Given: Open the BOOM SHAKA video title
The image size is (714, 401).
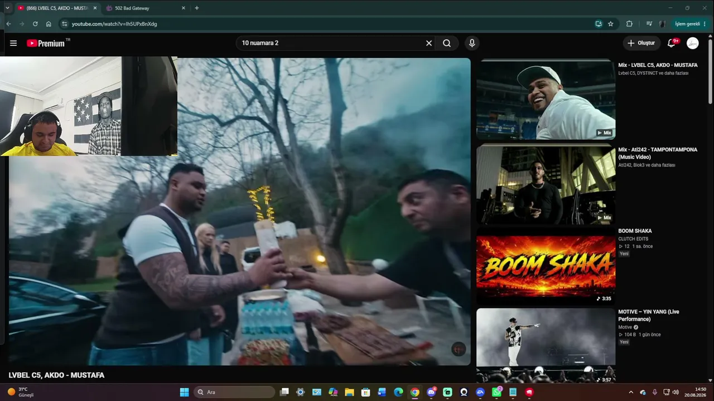Looking at the screenshot, I should (635, 231).
